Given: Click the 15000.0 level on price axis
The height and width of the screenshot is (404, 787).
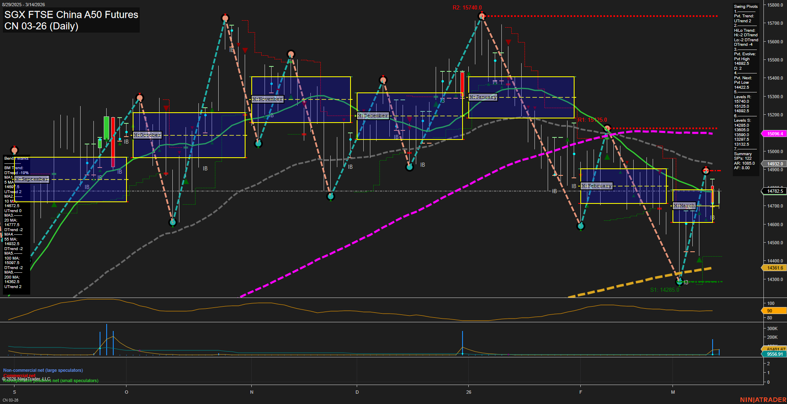Looking at the screenshot, I should [x=775, y=151].
